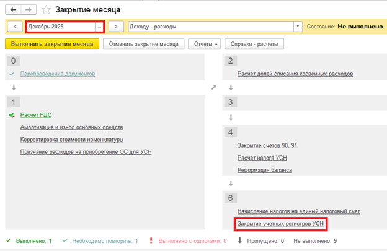Viewport: 387px width, 251px height.
Task: Open 'Расчет налога УСН' operation
Action: [x=262, y=158]
